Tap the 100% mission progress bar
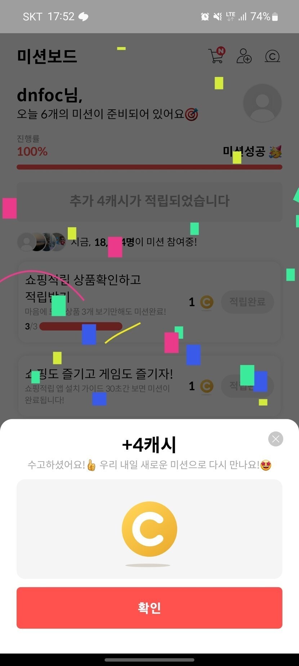The width and height of the screenshot is (299, 666). [x=149, y=167]
